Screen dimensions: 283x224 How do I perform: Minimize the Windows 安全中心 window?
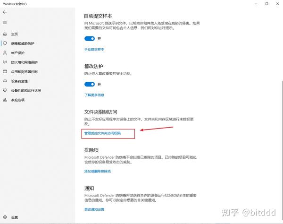256,4
